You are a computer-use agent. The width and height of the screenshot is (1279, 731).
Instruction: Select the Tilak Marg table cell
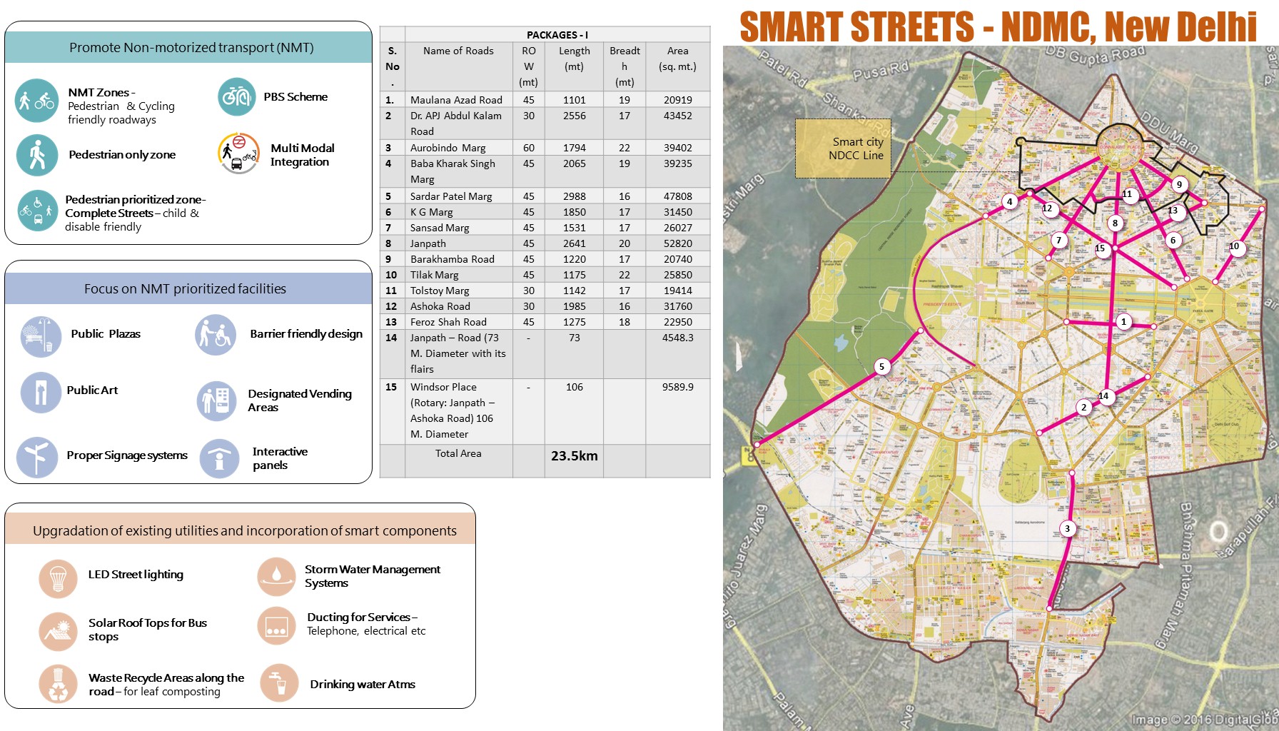click(x=459, y=274)
